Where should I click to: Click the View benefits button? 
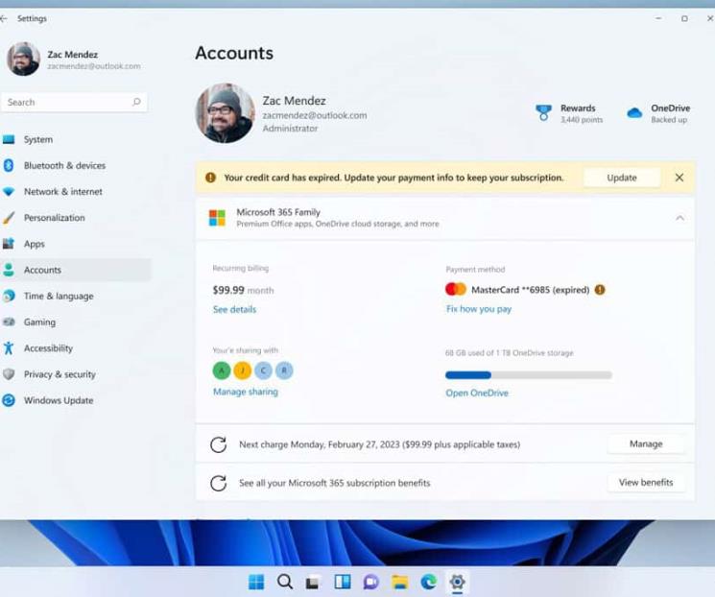pos(646,483)
